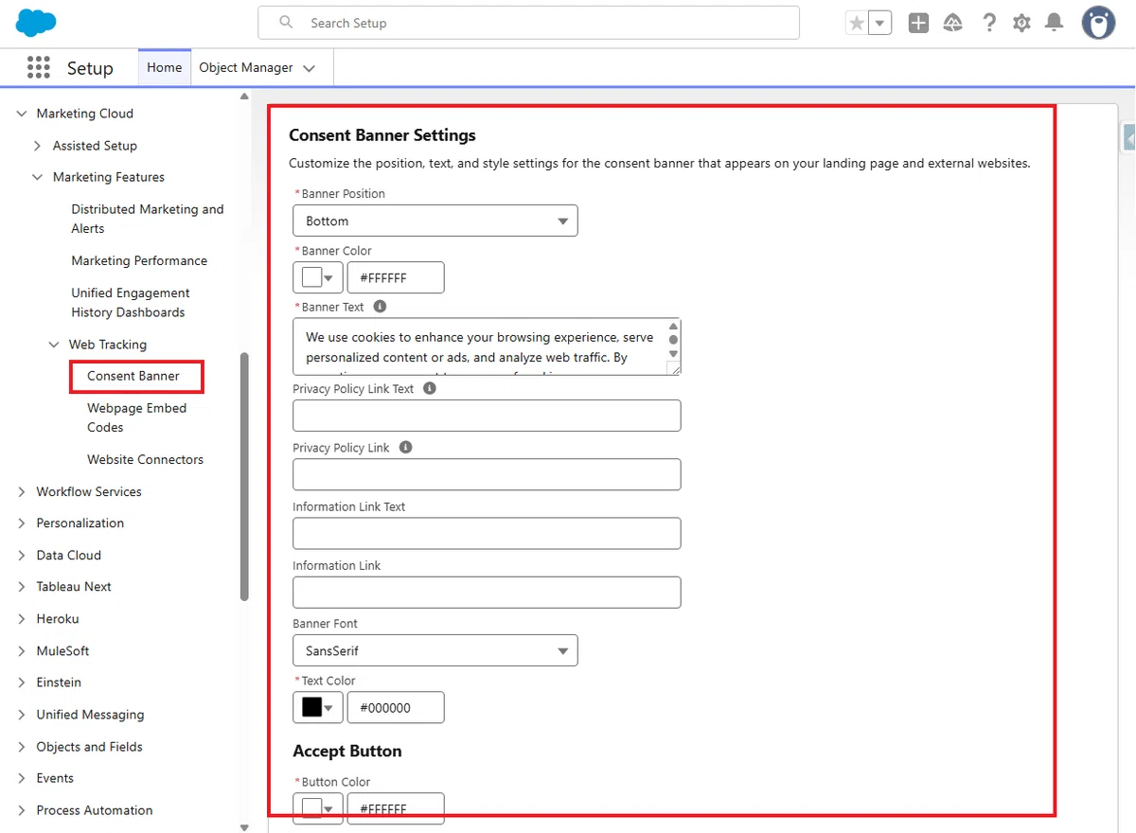Expand the Unified Messaging section
The height and width of the screenshot is (833, 1136).
[x=22, y=715]
